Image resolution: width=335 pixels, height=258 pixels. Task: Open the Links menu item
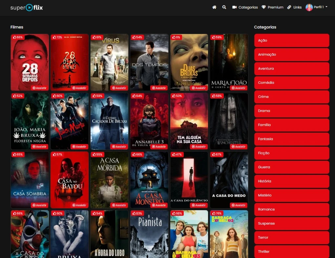click(294, 7)
